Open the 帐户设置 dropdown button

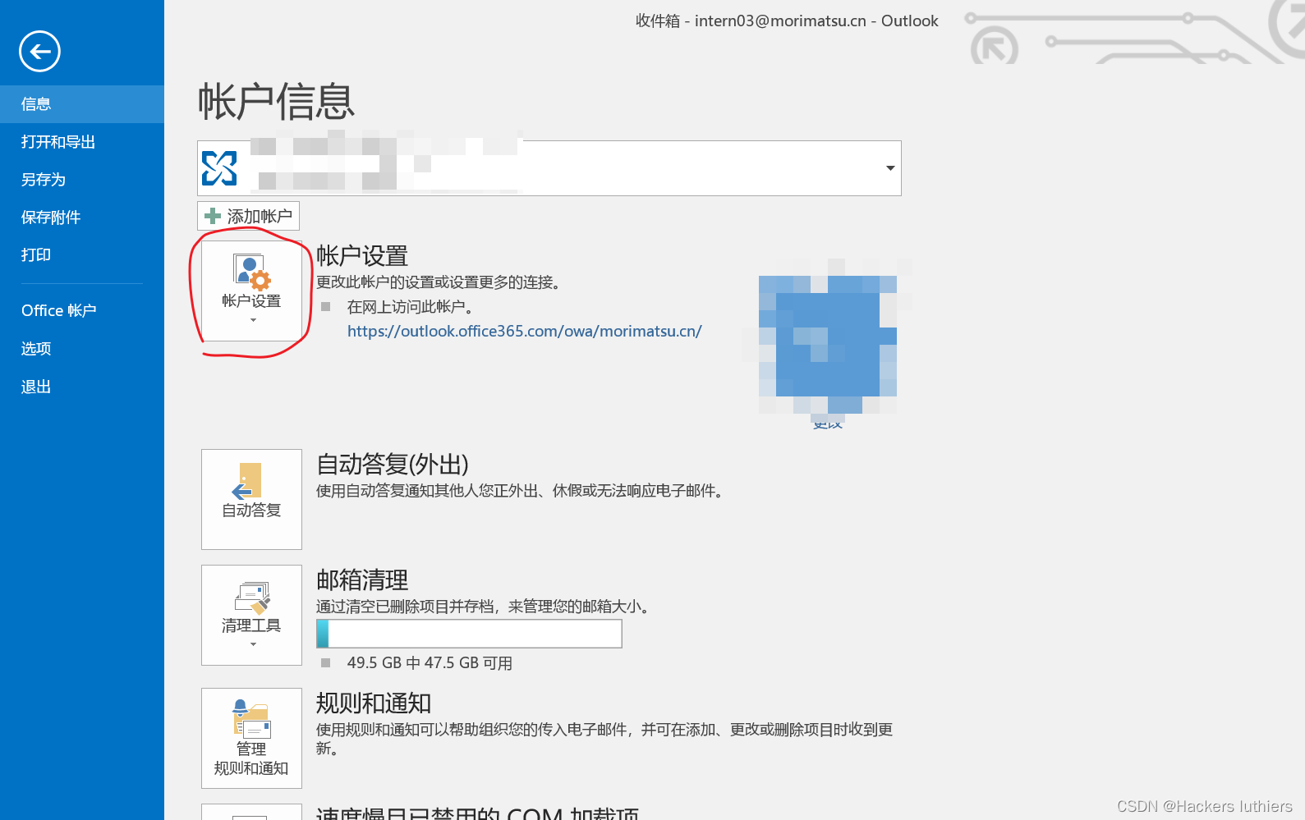coord(251,291)
